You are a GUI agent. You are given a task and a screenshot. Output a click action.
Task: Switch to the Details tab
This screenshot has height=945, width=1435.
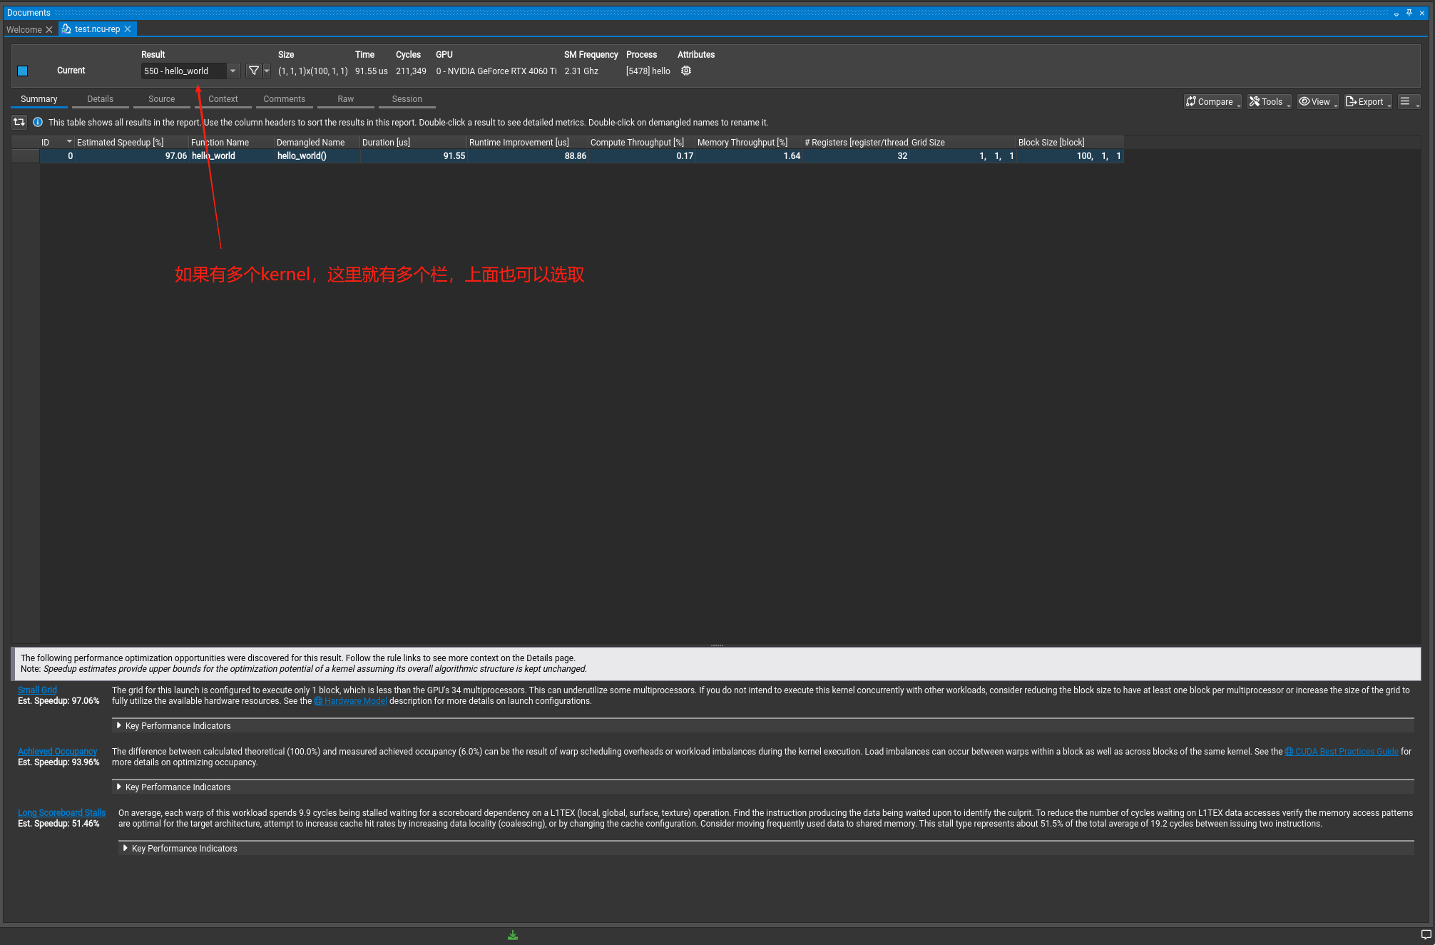click(x=100, y=99)
